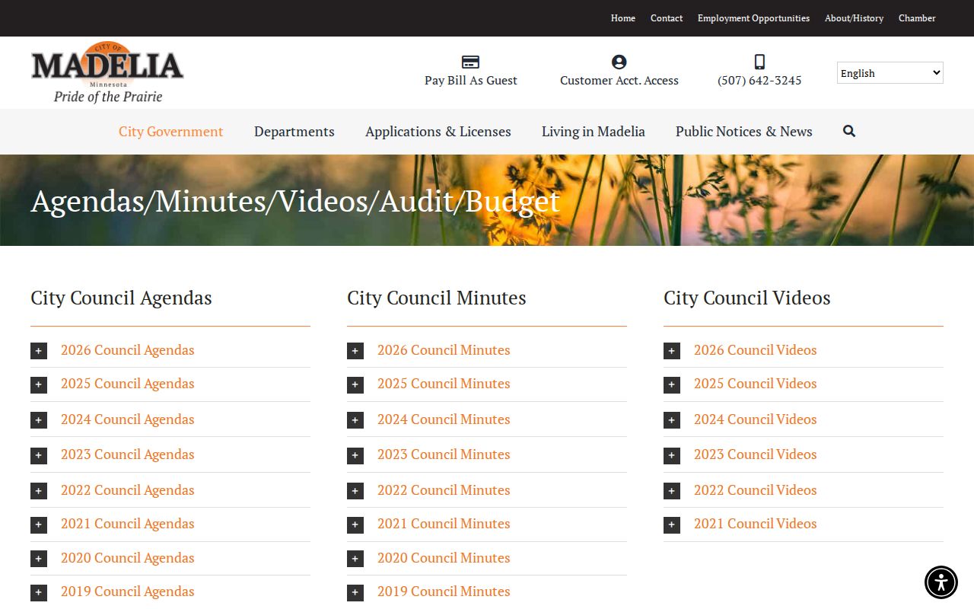
Task: Expand 2025 Council Agendas label
Action: point(127,384)
